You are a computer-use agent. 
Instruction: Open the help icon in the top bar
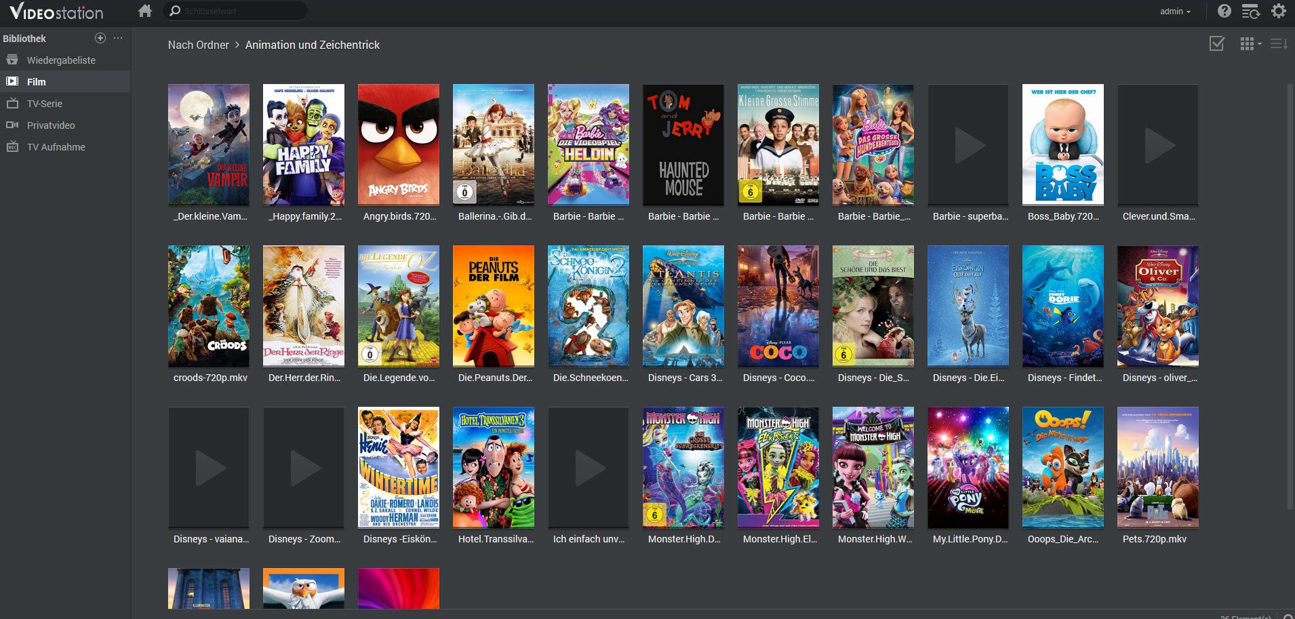1224,11
